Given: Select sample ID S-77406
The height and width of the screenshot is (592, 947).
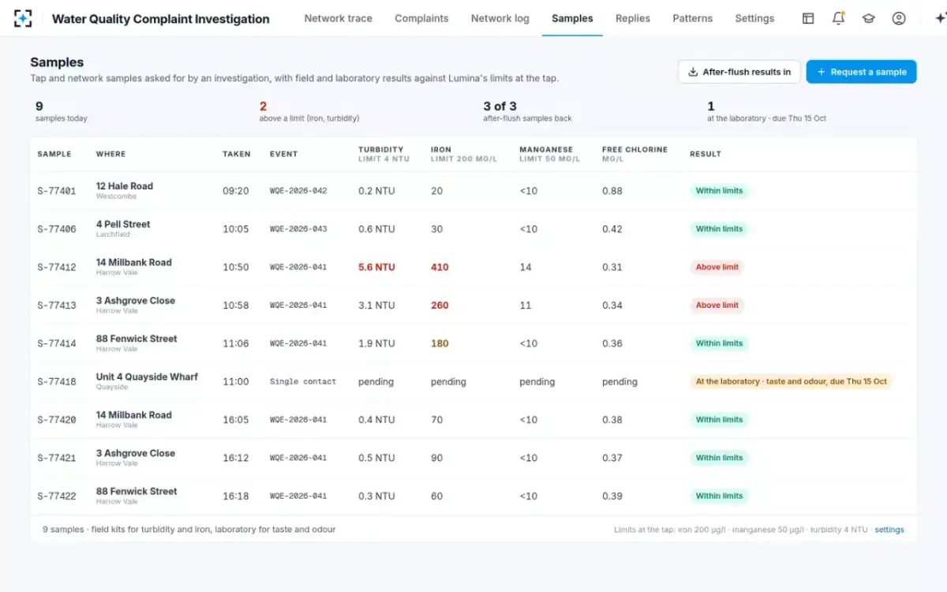Looking at the screenshot, I should click(x=57, y=229).
